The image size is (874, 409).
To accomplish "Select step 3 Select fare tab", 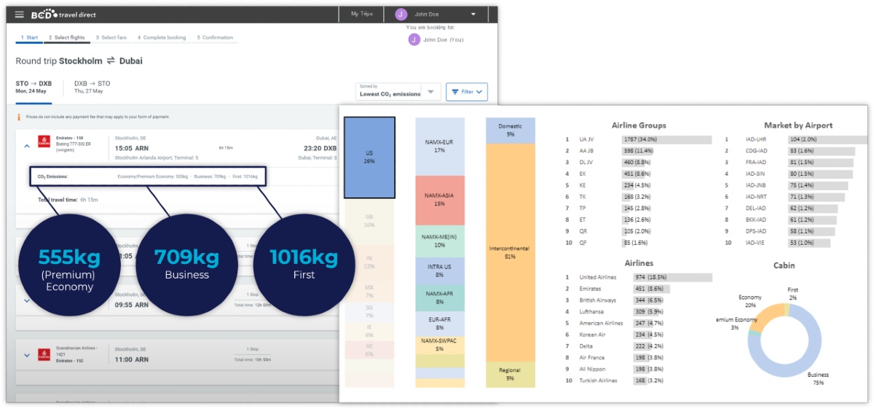I will (111, 37).
